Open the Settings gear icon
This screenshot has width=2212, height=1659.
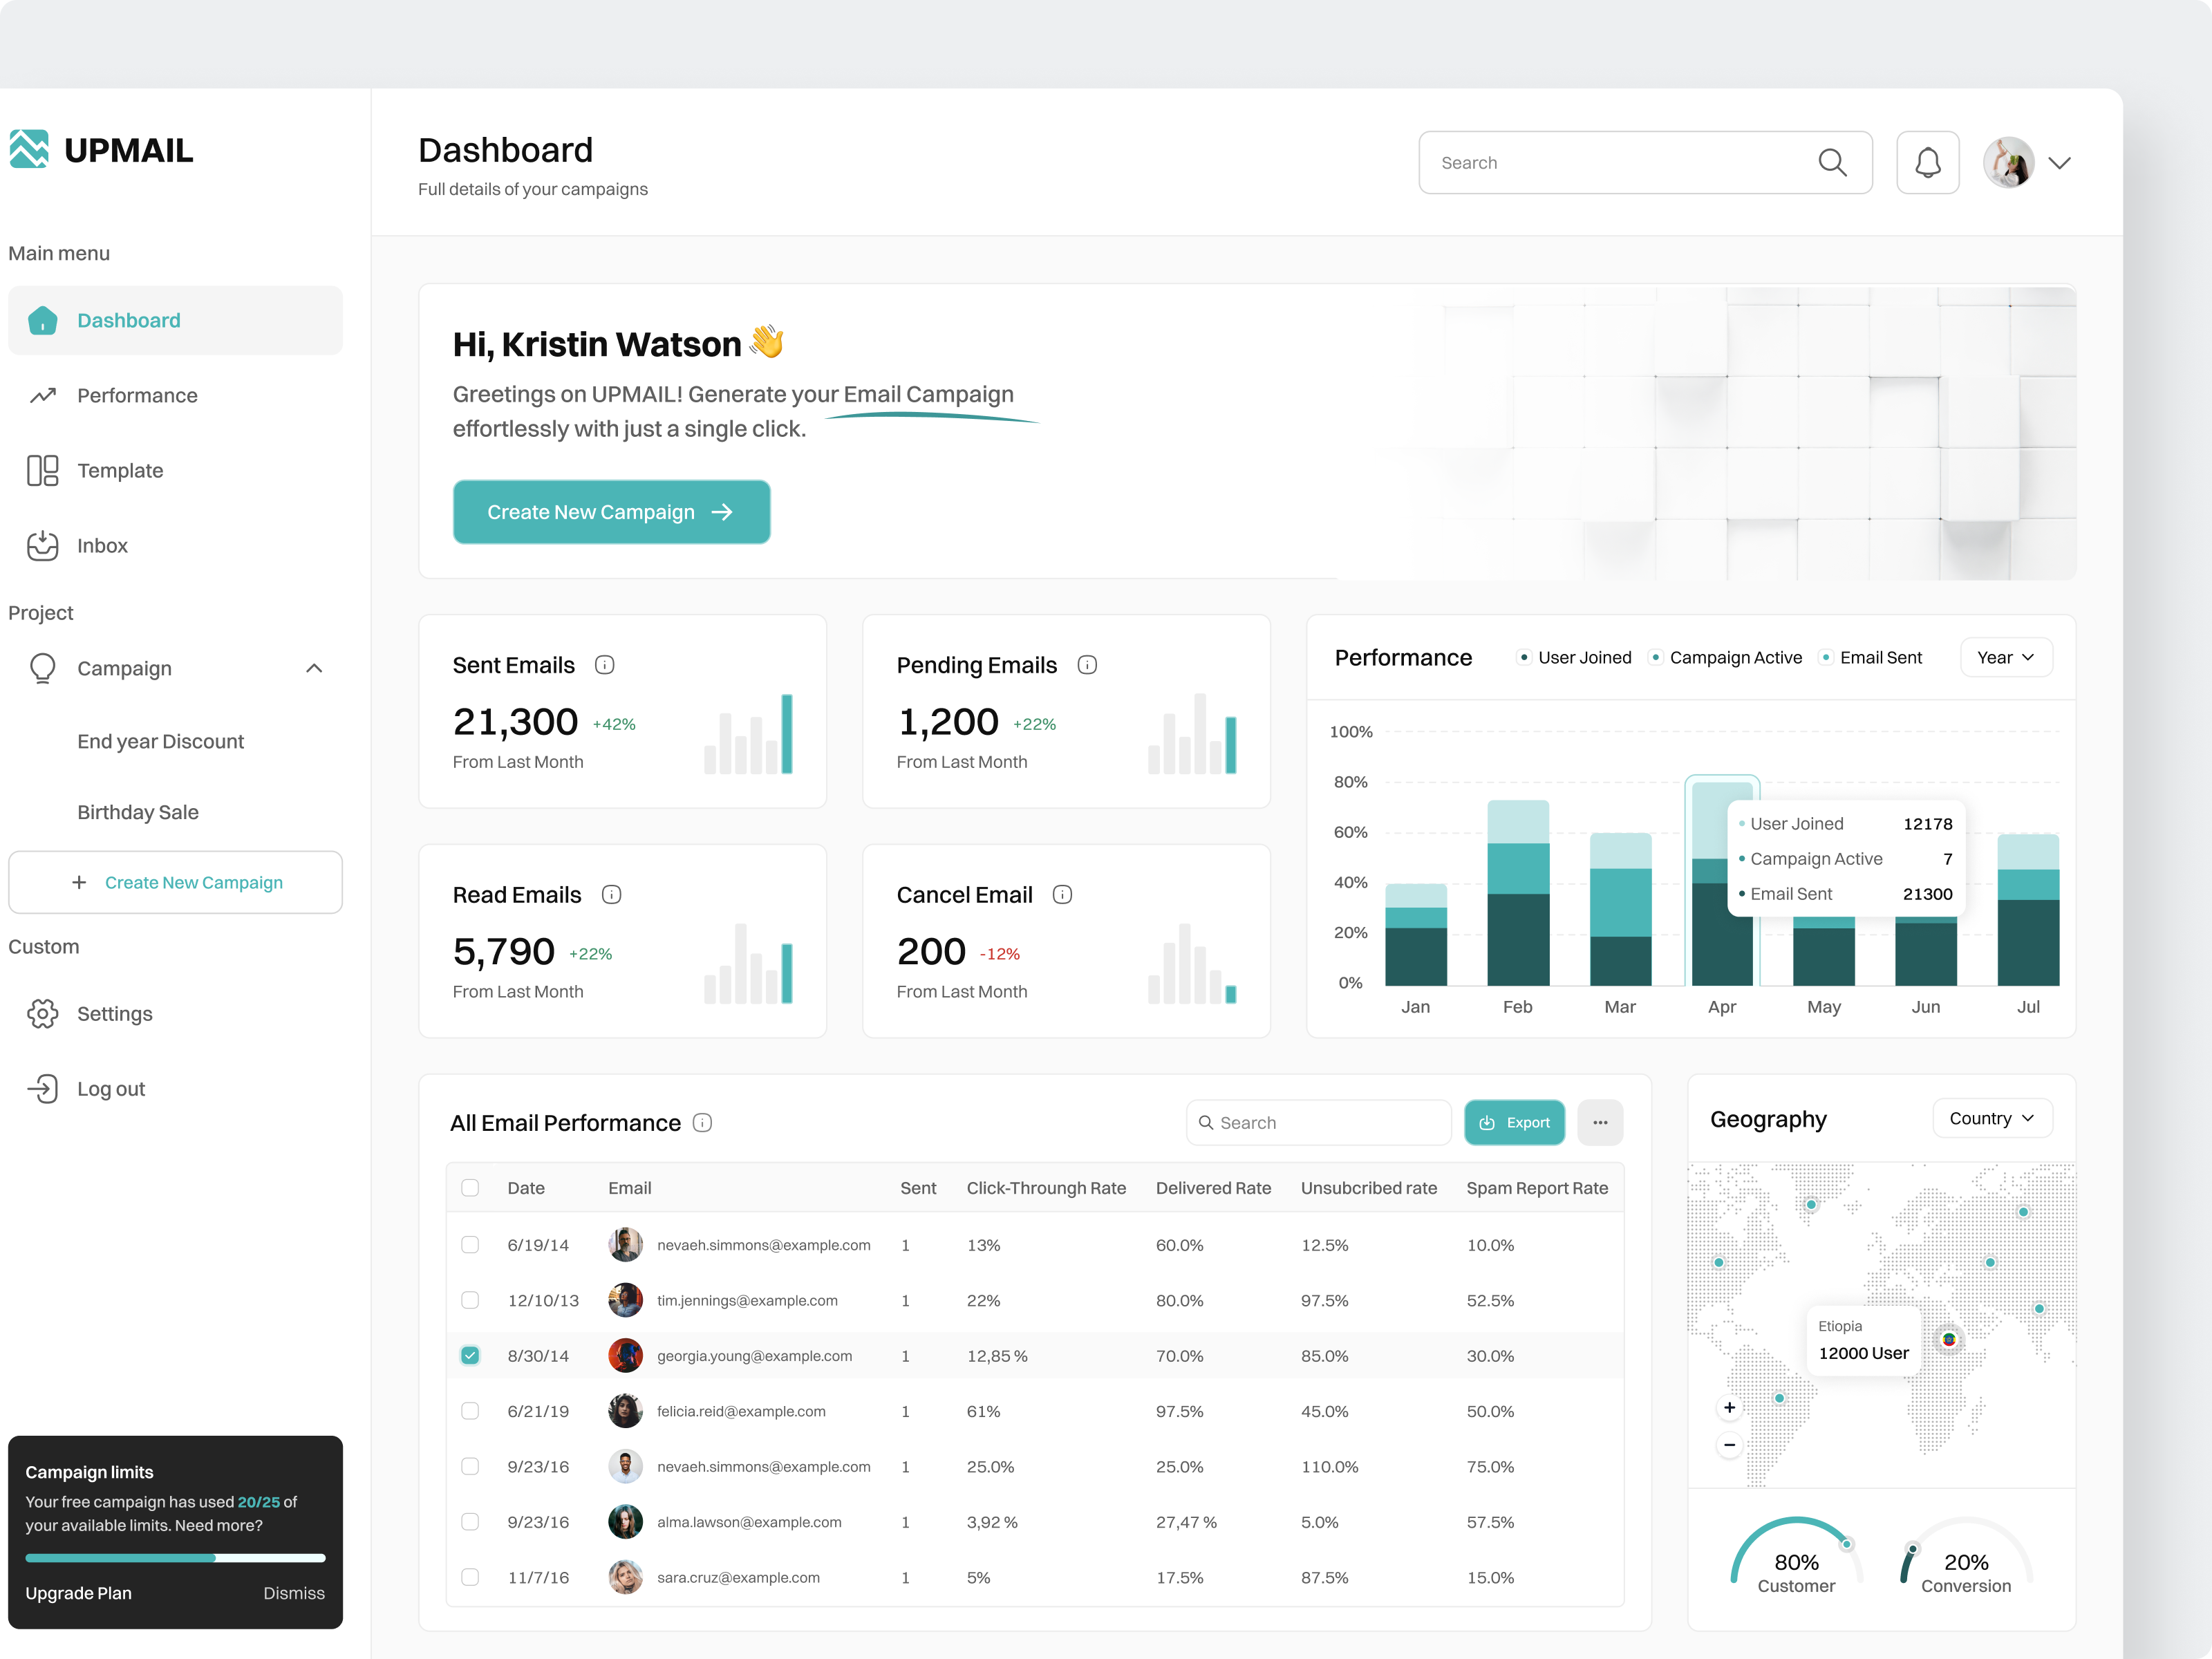[x=42, y=1013]
